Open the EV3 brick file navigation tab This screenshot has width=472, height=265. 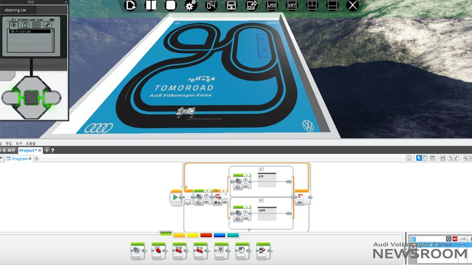(x=25, y=25)
